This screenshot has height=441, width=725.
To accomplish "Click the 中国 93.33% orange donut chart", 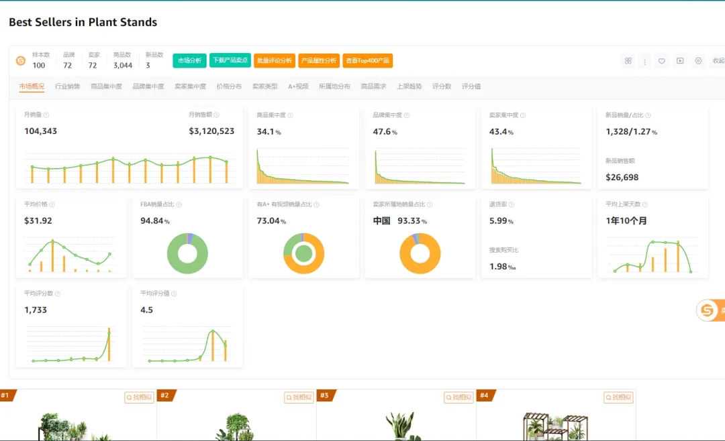I will [x=420, y=253].
